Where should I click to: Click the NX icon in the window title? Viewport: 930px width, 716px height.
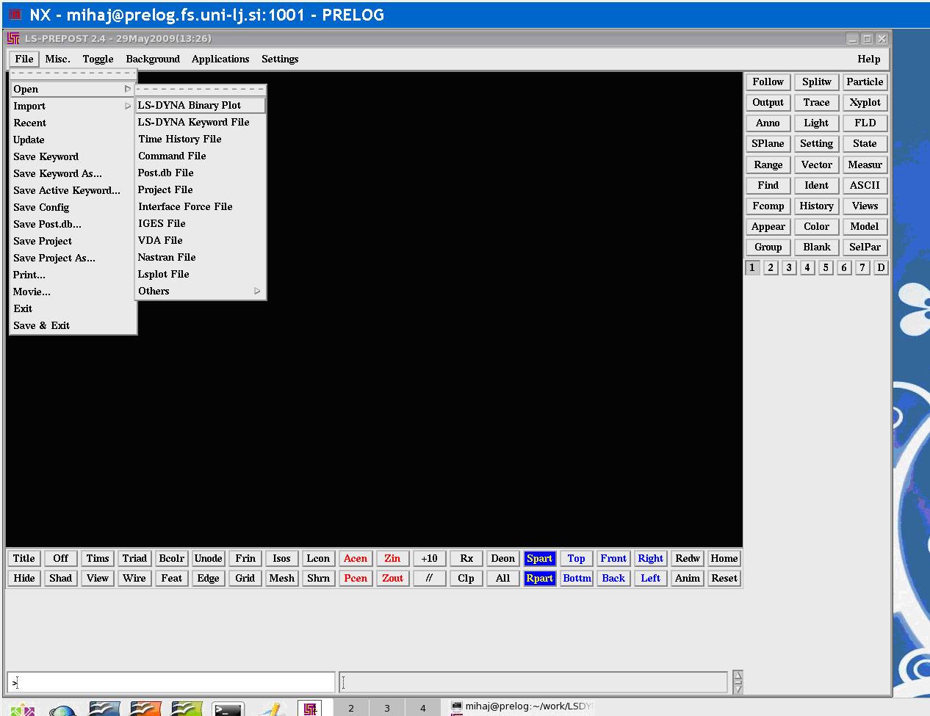coord(15,15)
